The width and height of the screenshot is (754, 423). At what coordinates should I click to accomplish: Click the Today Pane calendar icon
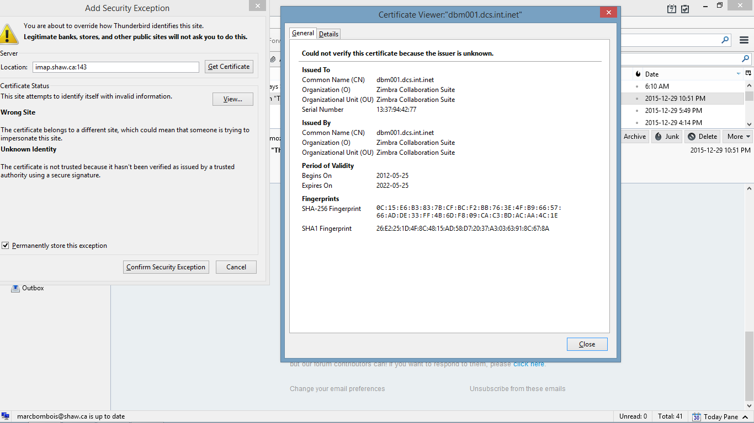point(697,417)
